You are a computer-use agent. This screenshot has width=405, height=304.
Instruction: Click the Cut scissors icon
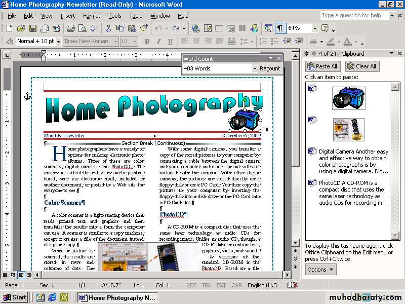(x=108, y=28)
